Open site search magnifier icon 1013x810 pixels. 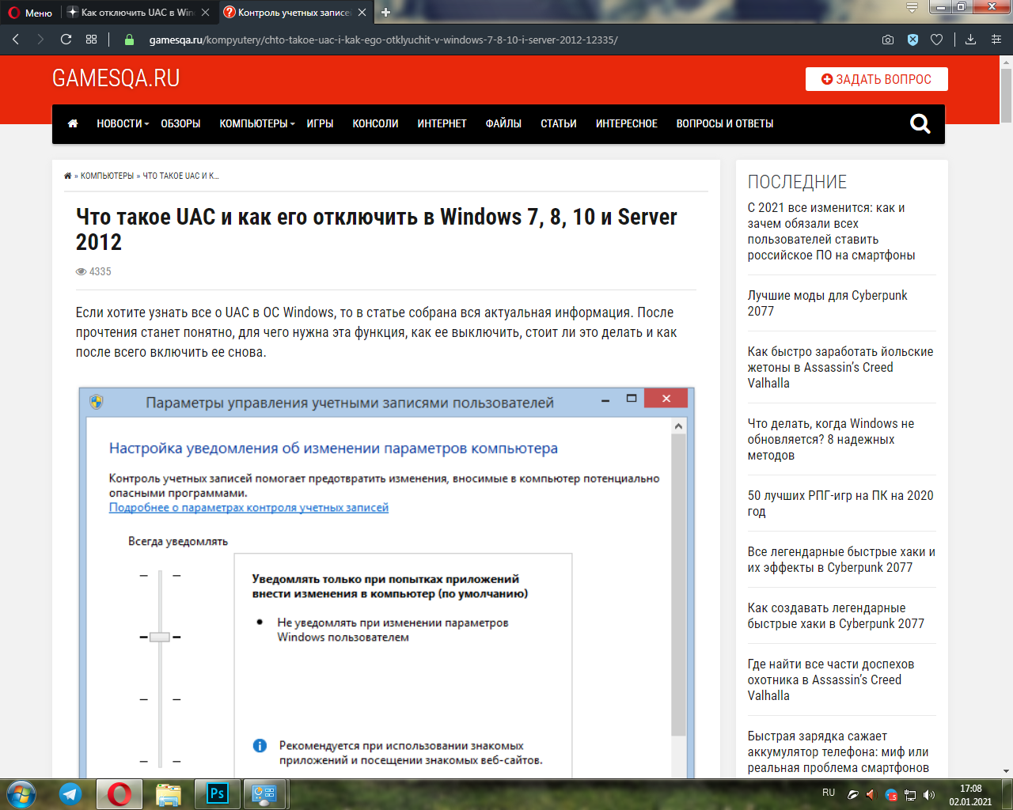[x=920, y=123]
